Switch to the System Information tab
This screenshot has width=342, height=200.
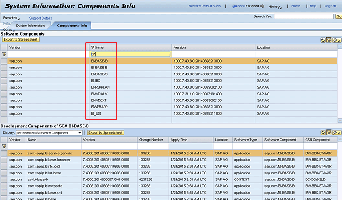[x=30, y=26]
